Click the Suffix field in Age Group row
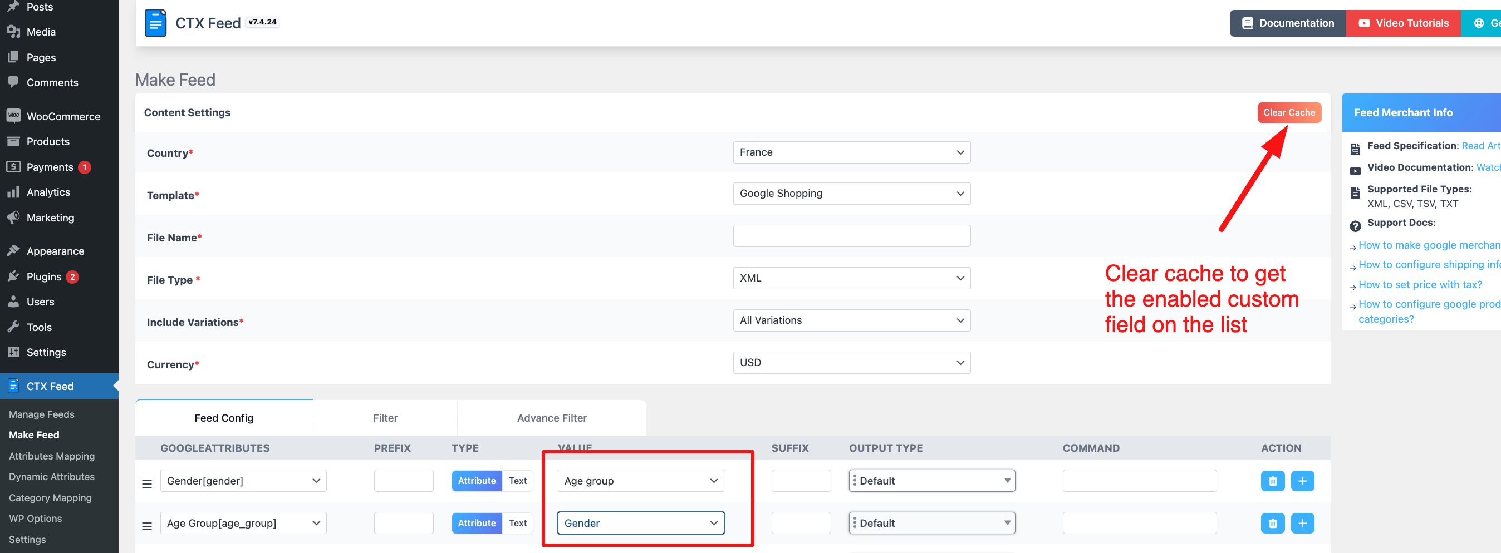The width and height of the screenshot is (1501, 553). pyautogui.click(x=801, y=524)
